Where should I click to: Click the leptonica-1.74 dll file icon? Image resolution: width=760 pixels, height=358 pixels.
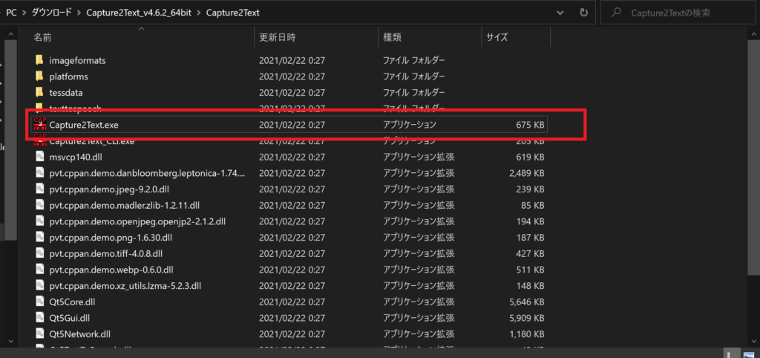(40, 173)
